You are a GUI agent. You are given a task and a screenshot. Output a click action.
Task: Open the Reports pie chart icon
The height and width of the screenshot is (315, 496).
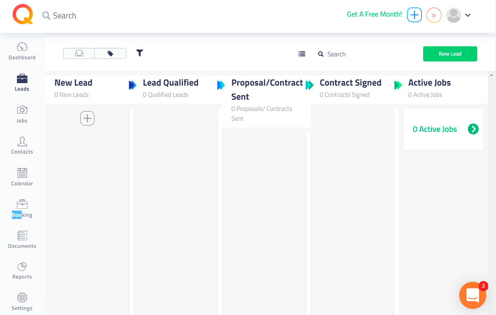click(22, 271)
